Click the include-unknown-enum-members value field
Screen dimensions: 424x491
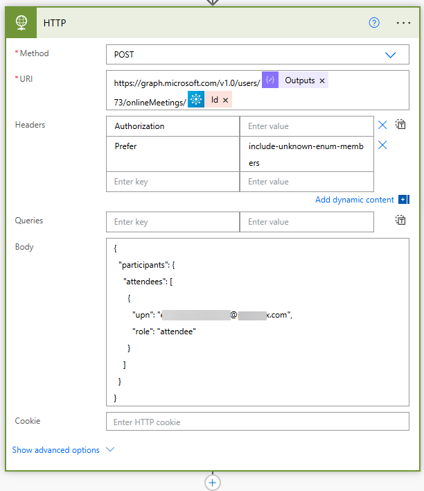pyautogui.click(x=307, y=154)
